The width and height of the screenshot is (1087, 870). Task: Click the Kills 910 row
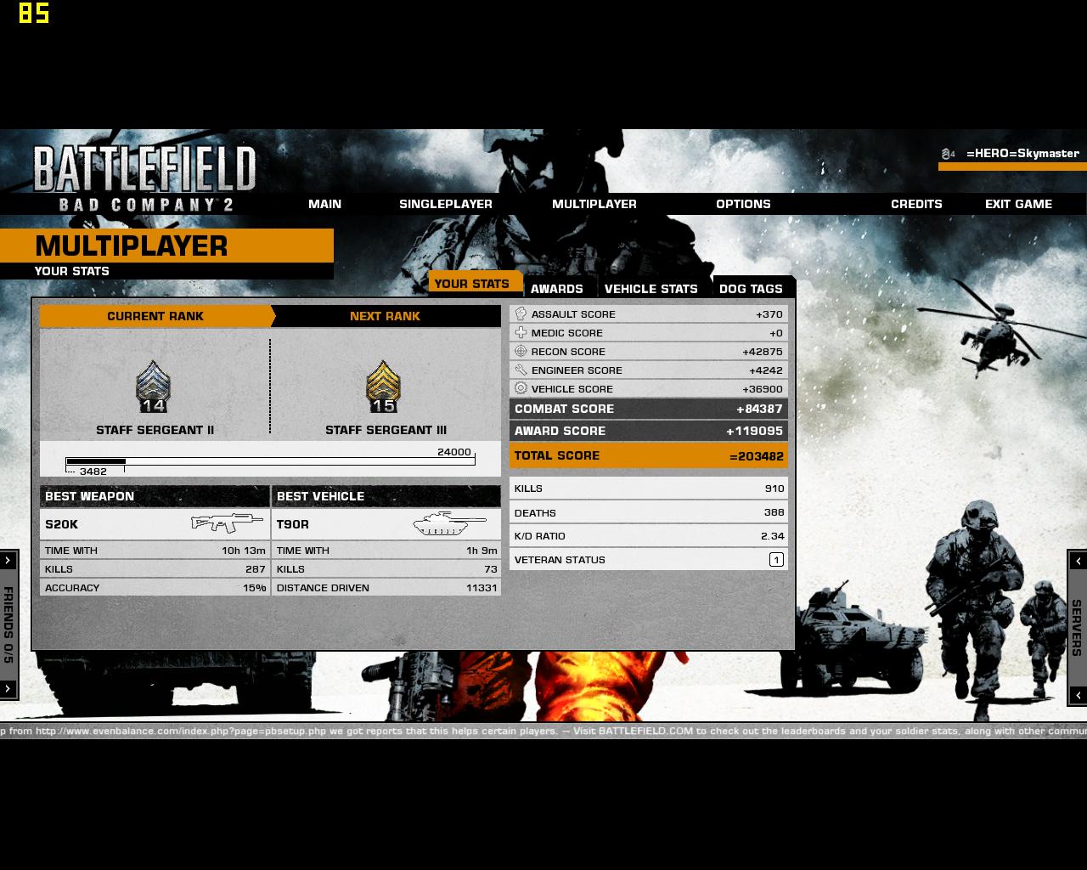tap(649, 489)
